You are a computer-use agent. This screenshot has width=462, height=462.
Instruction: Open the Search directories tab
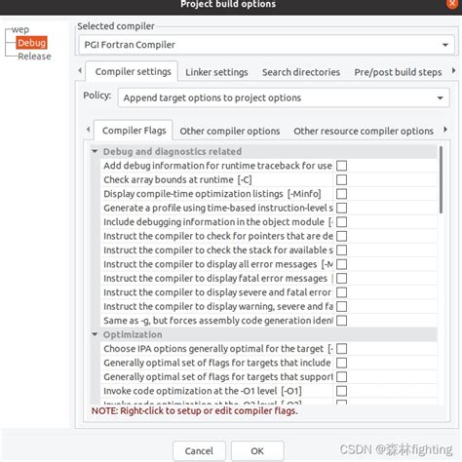tap(301, 72)
